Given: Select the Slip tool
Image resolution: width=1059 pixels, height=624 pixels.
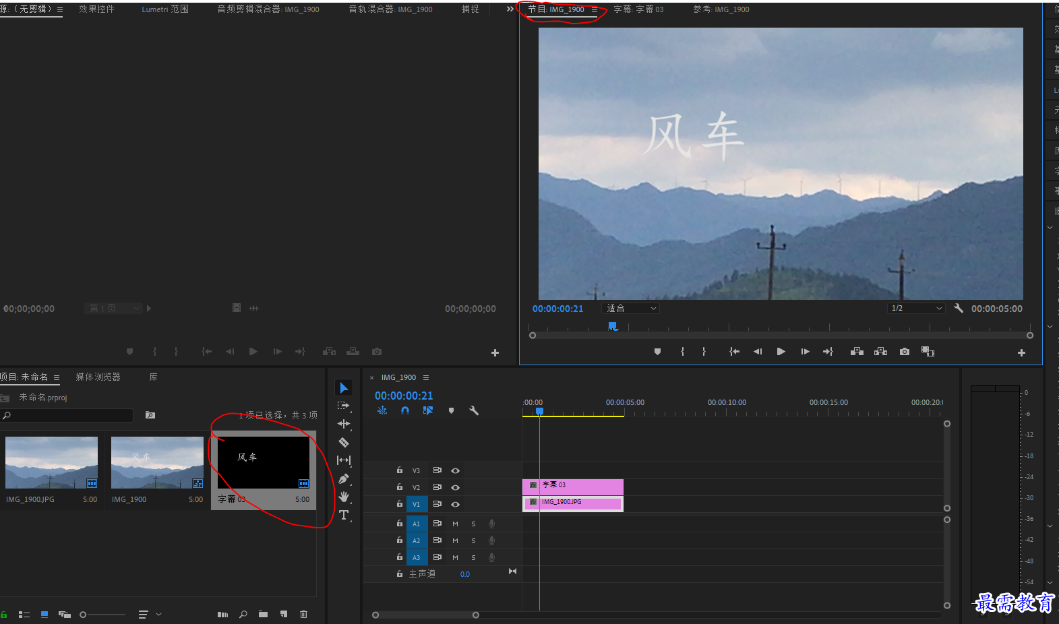Looking at the screenshot, I should coord(344,460).
